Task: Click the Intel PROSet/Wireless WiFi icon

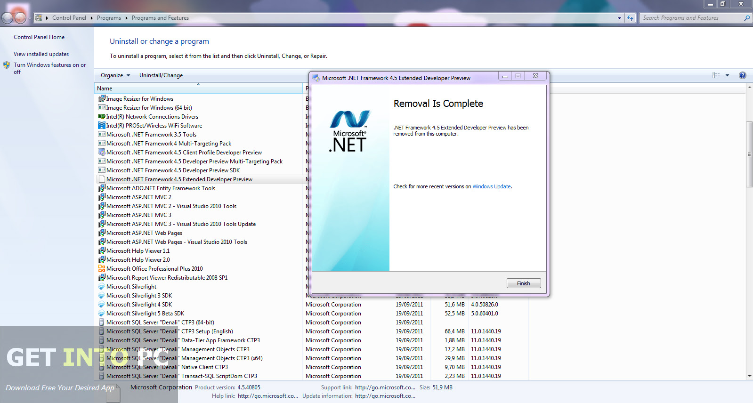Action: coord(102,126)
